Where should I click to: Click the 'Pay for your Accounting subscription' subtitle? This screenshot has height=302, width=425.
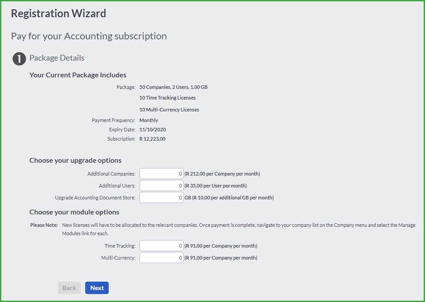(89, 36)
